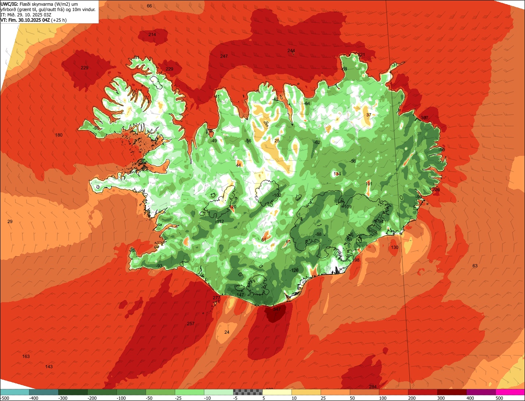Click the map value '180' west of Iceland
525x401 pixels.
59,135
